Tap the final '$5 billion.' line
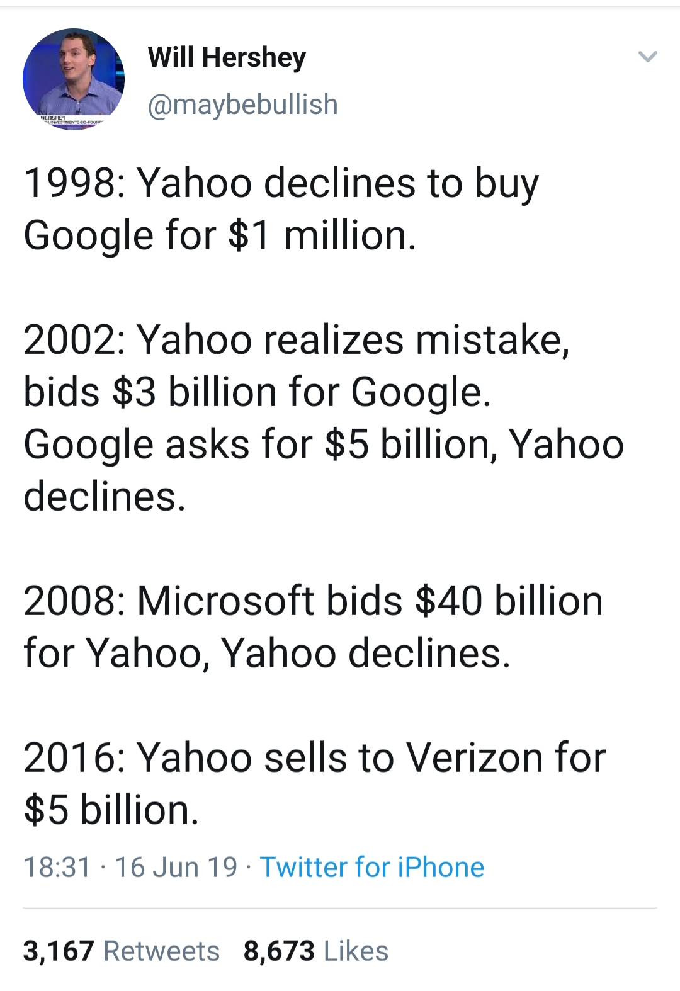 tap(111, 810)
